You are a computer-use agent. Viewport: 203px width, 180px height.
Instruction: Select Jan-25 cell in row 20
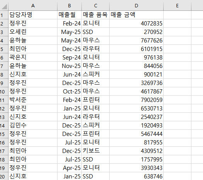coord(69,176)
